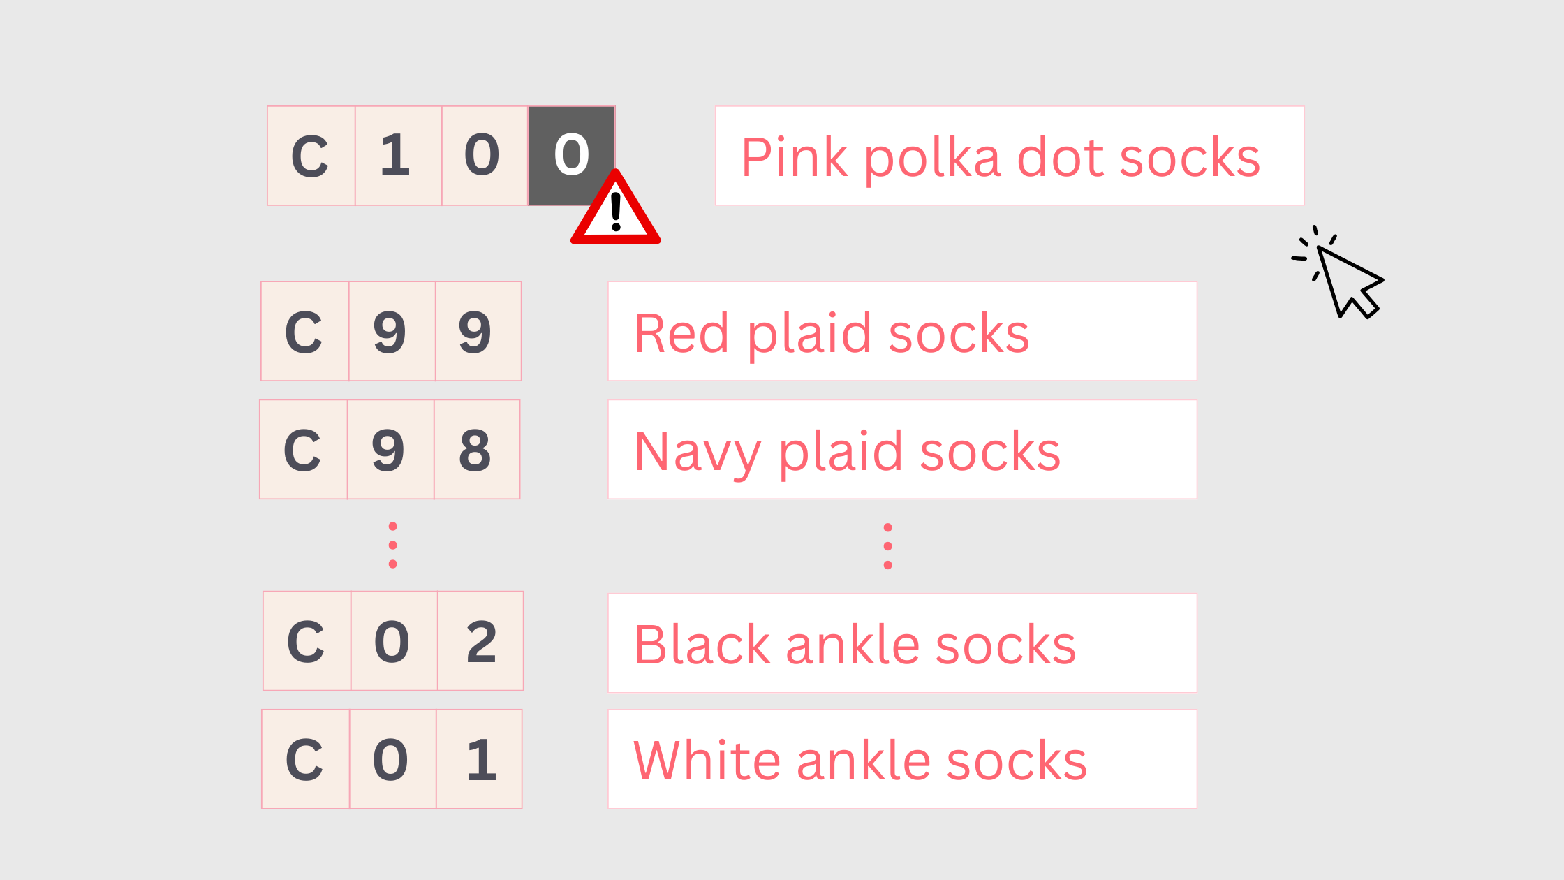Viewport: 1564px width, 880px height.
Task: Click the digit 1 cell in C01 code
Action: point(479,759)
